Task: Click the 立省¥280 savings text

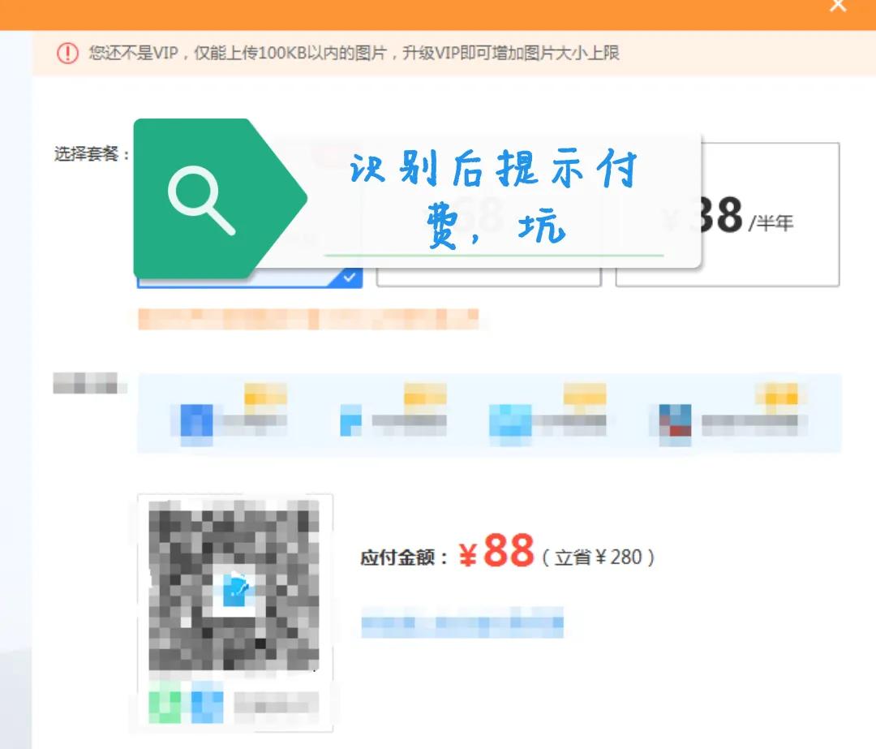Action: tap(599, 557)
